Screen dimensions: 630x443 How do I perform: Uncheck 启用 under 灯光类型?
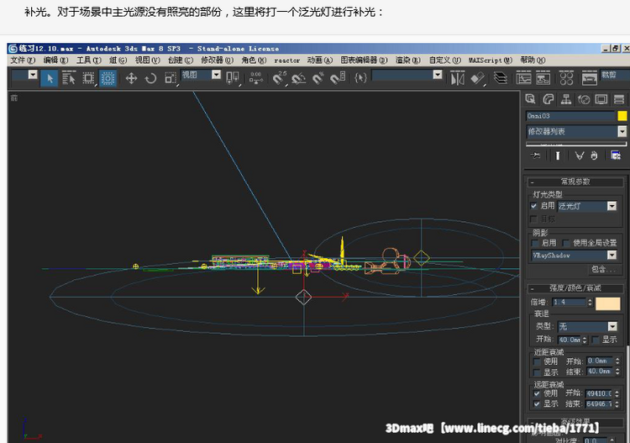tap(533, 206)
